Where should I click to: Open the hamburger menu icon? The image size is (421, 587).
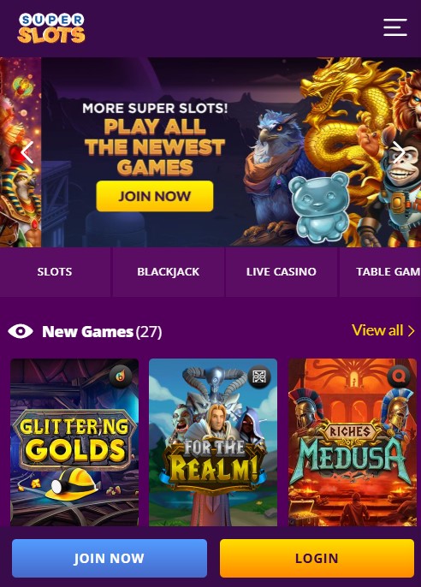coord(395,27)
